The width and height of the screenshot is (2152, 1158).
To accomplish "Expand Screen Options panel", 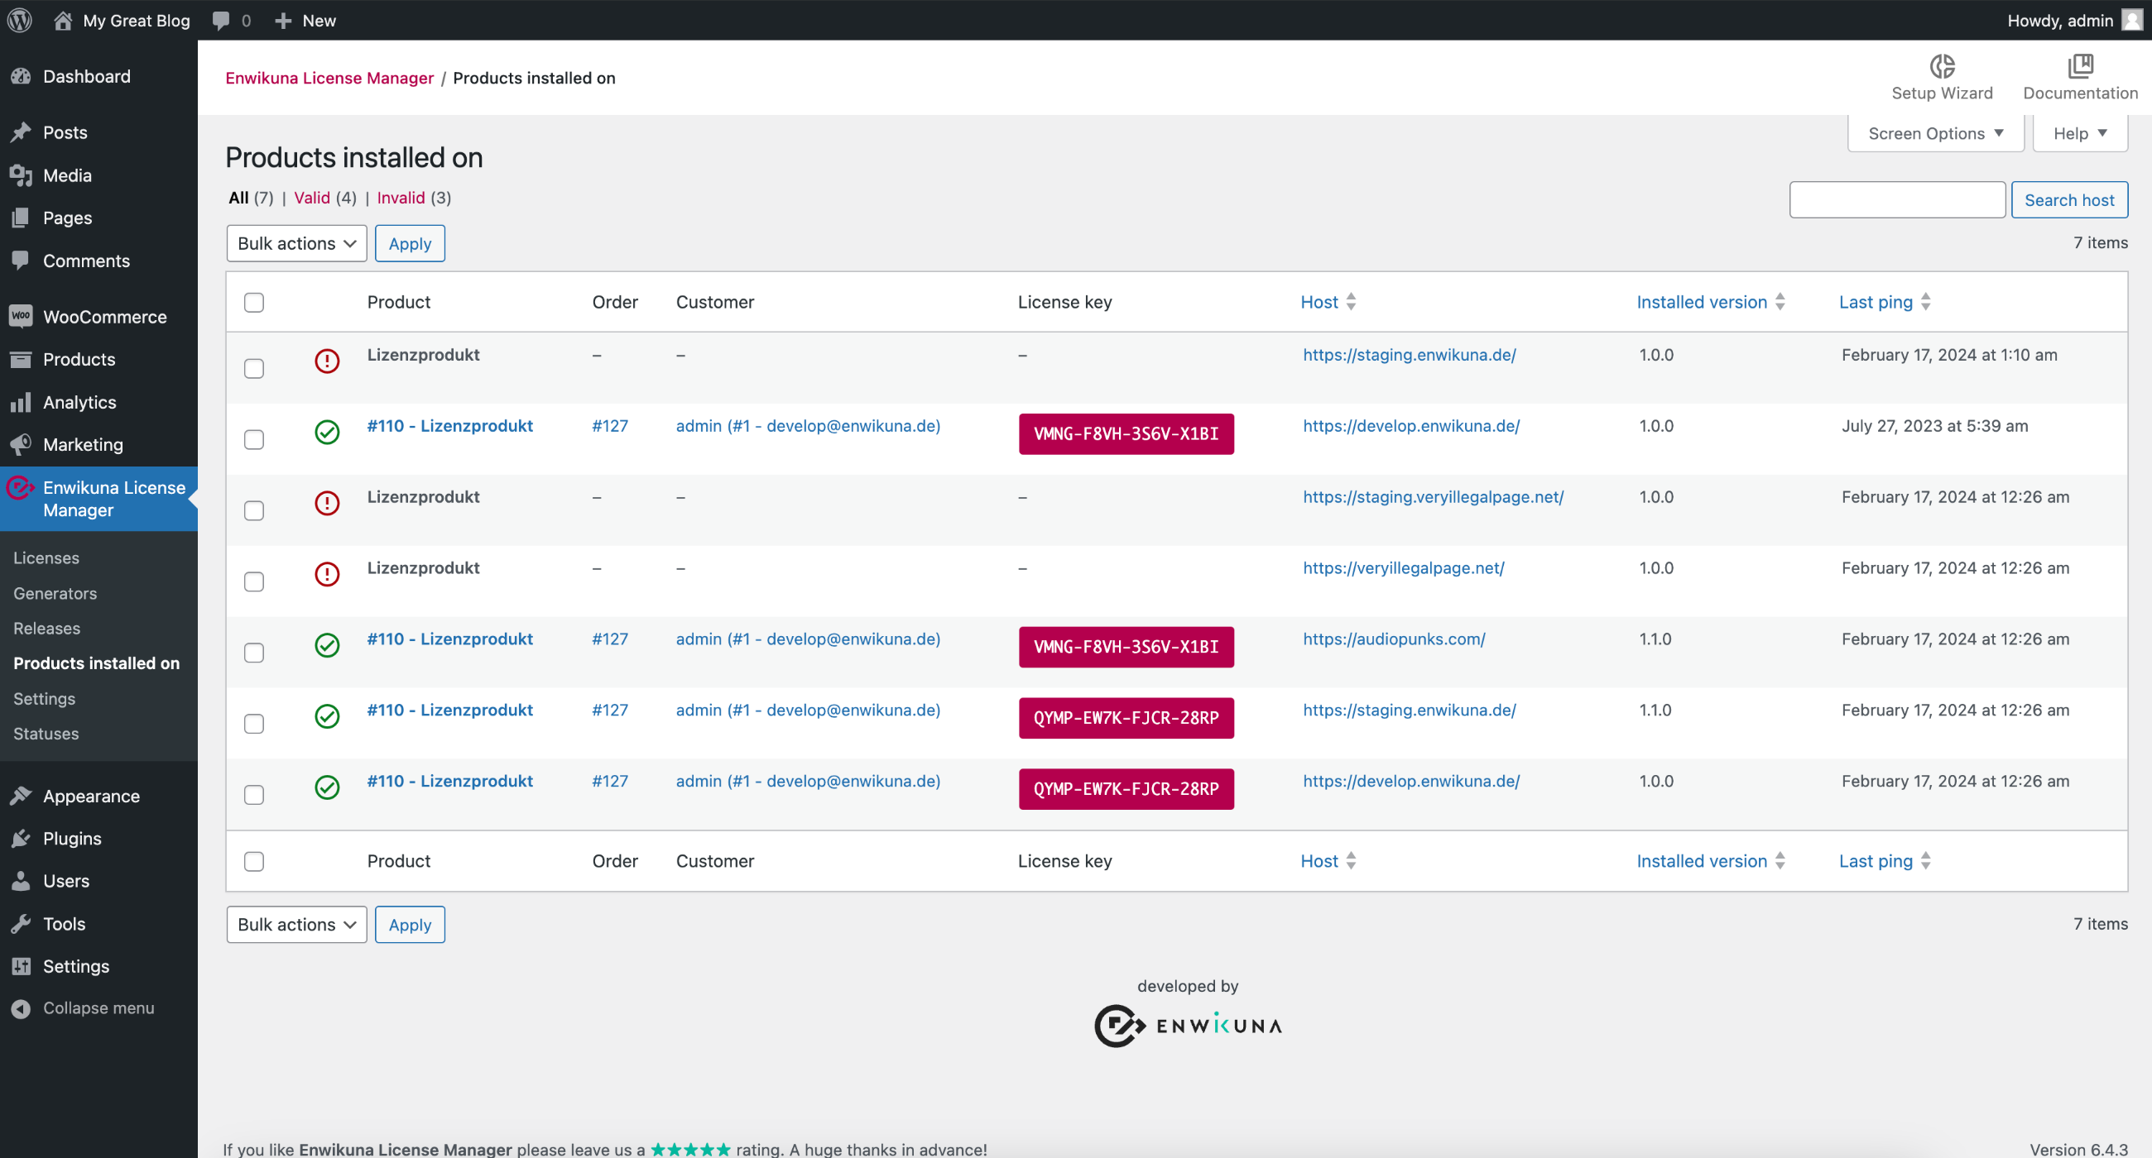I will pyautogui.click(x=1935, y=133).
